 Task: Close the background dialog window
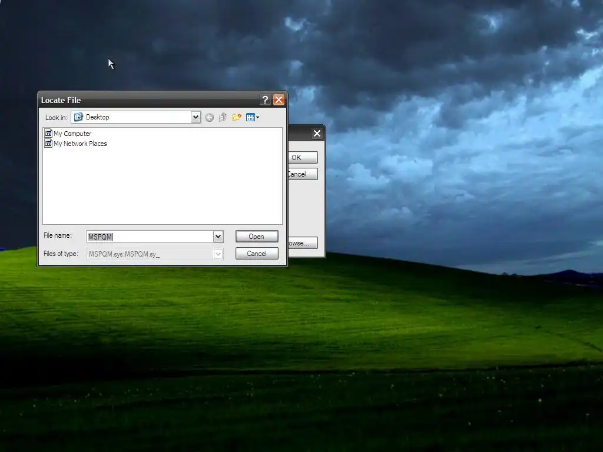pyautogui.click(x=317, y=134)
